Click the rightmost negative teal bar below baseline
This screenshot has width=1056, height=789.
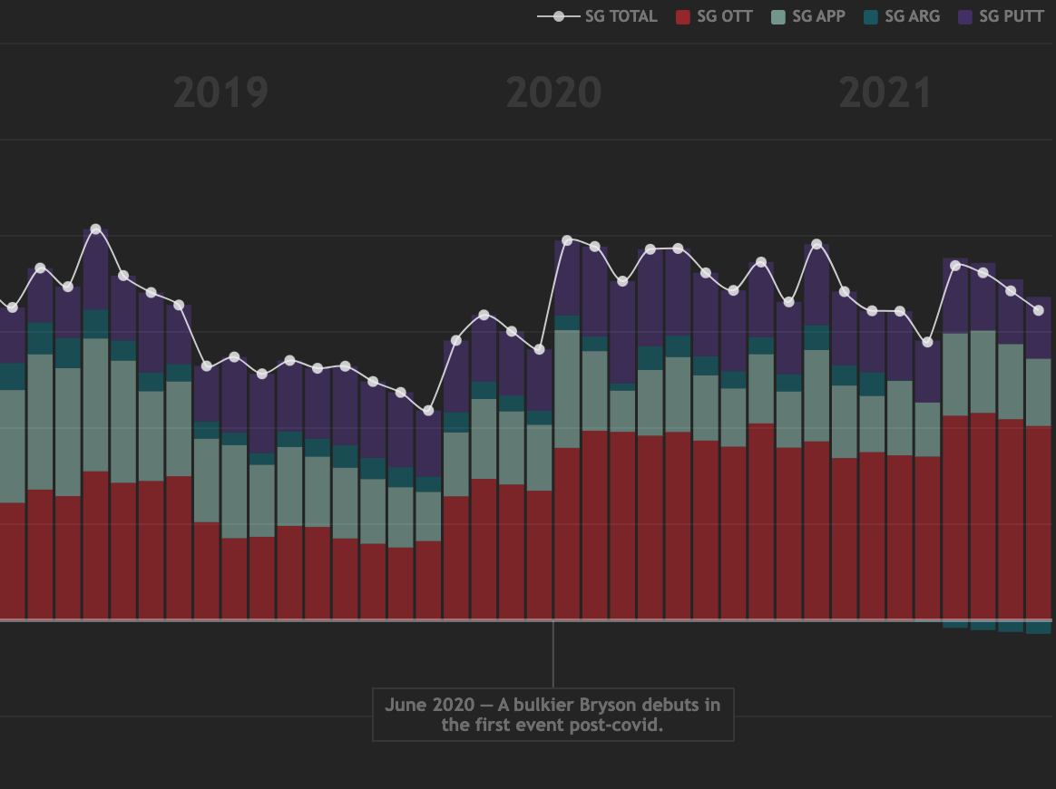(x=1038, y=628)
